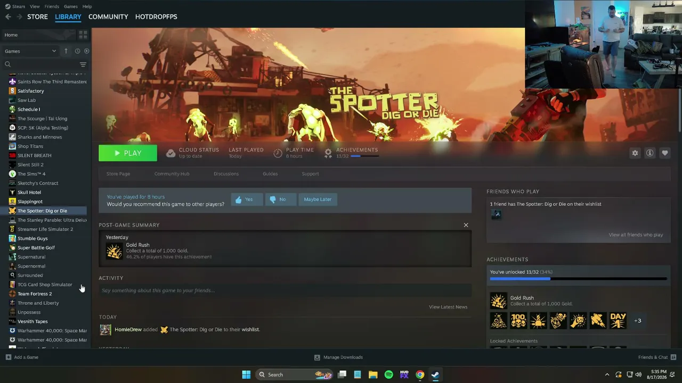Open Manage Downloads
The height and width of the screenshot is (383, 682).
[339, 357]
